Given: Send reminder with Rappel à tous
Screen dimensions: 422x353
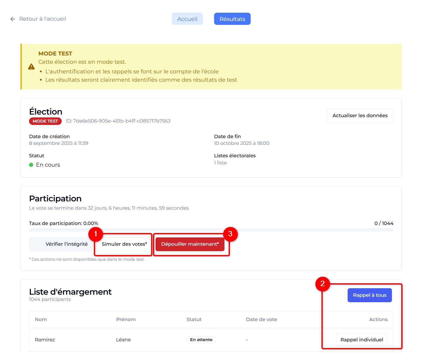Looking at the screenshot, I should coord(369,295).
